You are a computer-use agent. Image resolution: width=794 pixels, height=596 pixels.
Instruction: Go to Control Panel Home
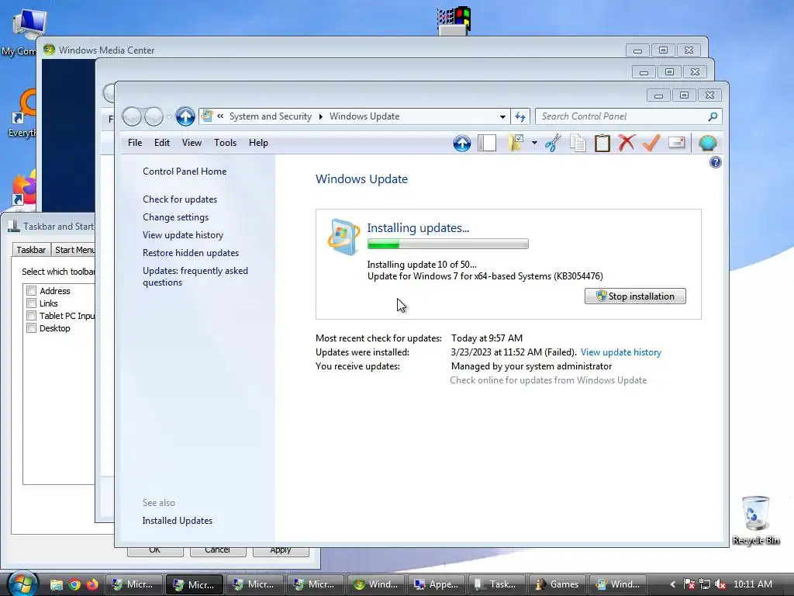[185, 172]
